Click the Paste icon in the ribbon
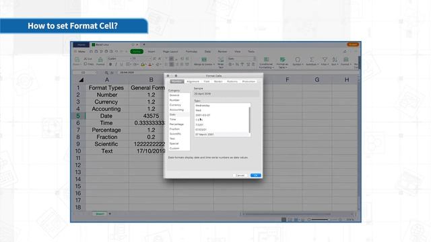This screenshot has width=431, height=242. (77, 60)
